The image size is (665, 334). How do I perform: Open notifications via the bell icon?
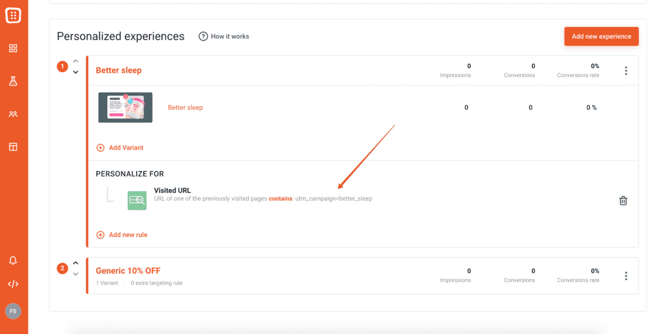(x=13, y=260)
